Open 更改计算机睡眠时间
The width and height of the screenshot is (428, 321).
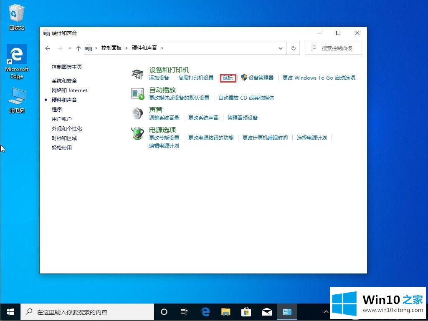[265, 138]
